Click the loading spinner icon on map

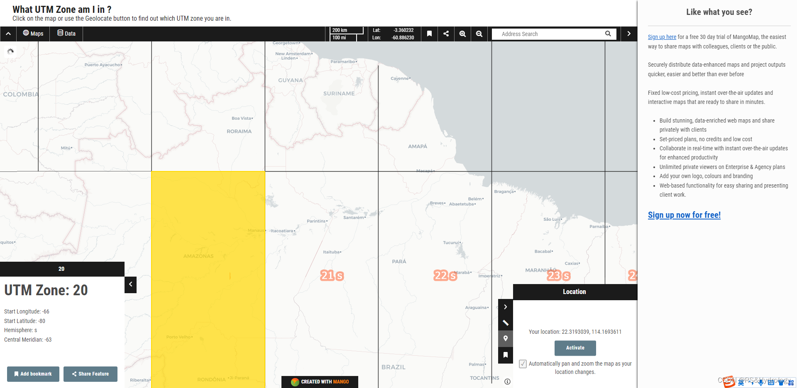10,51
